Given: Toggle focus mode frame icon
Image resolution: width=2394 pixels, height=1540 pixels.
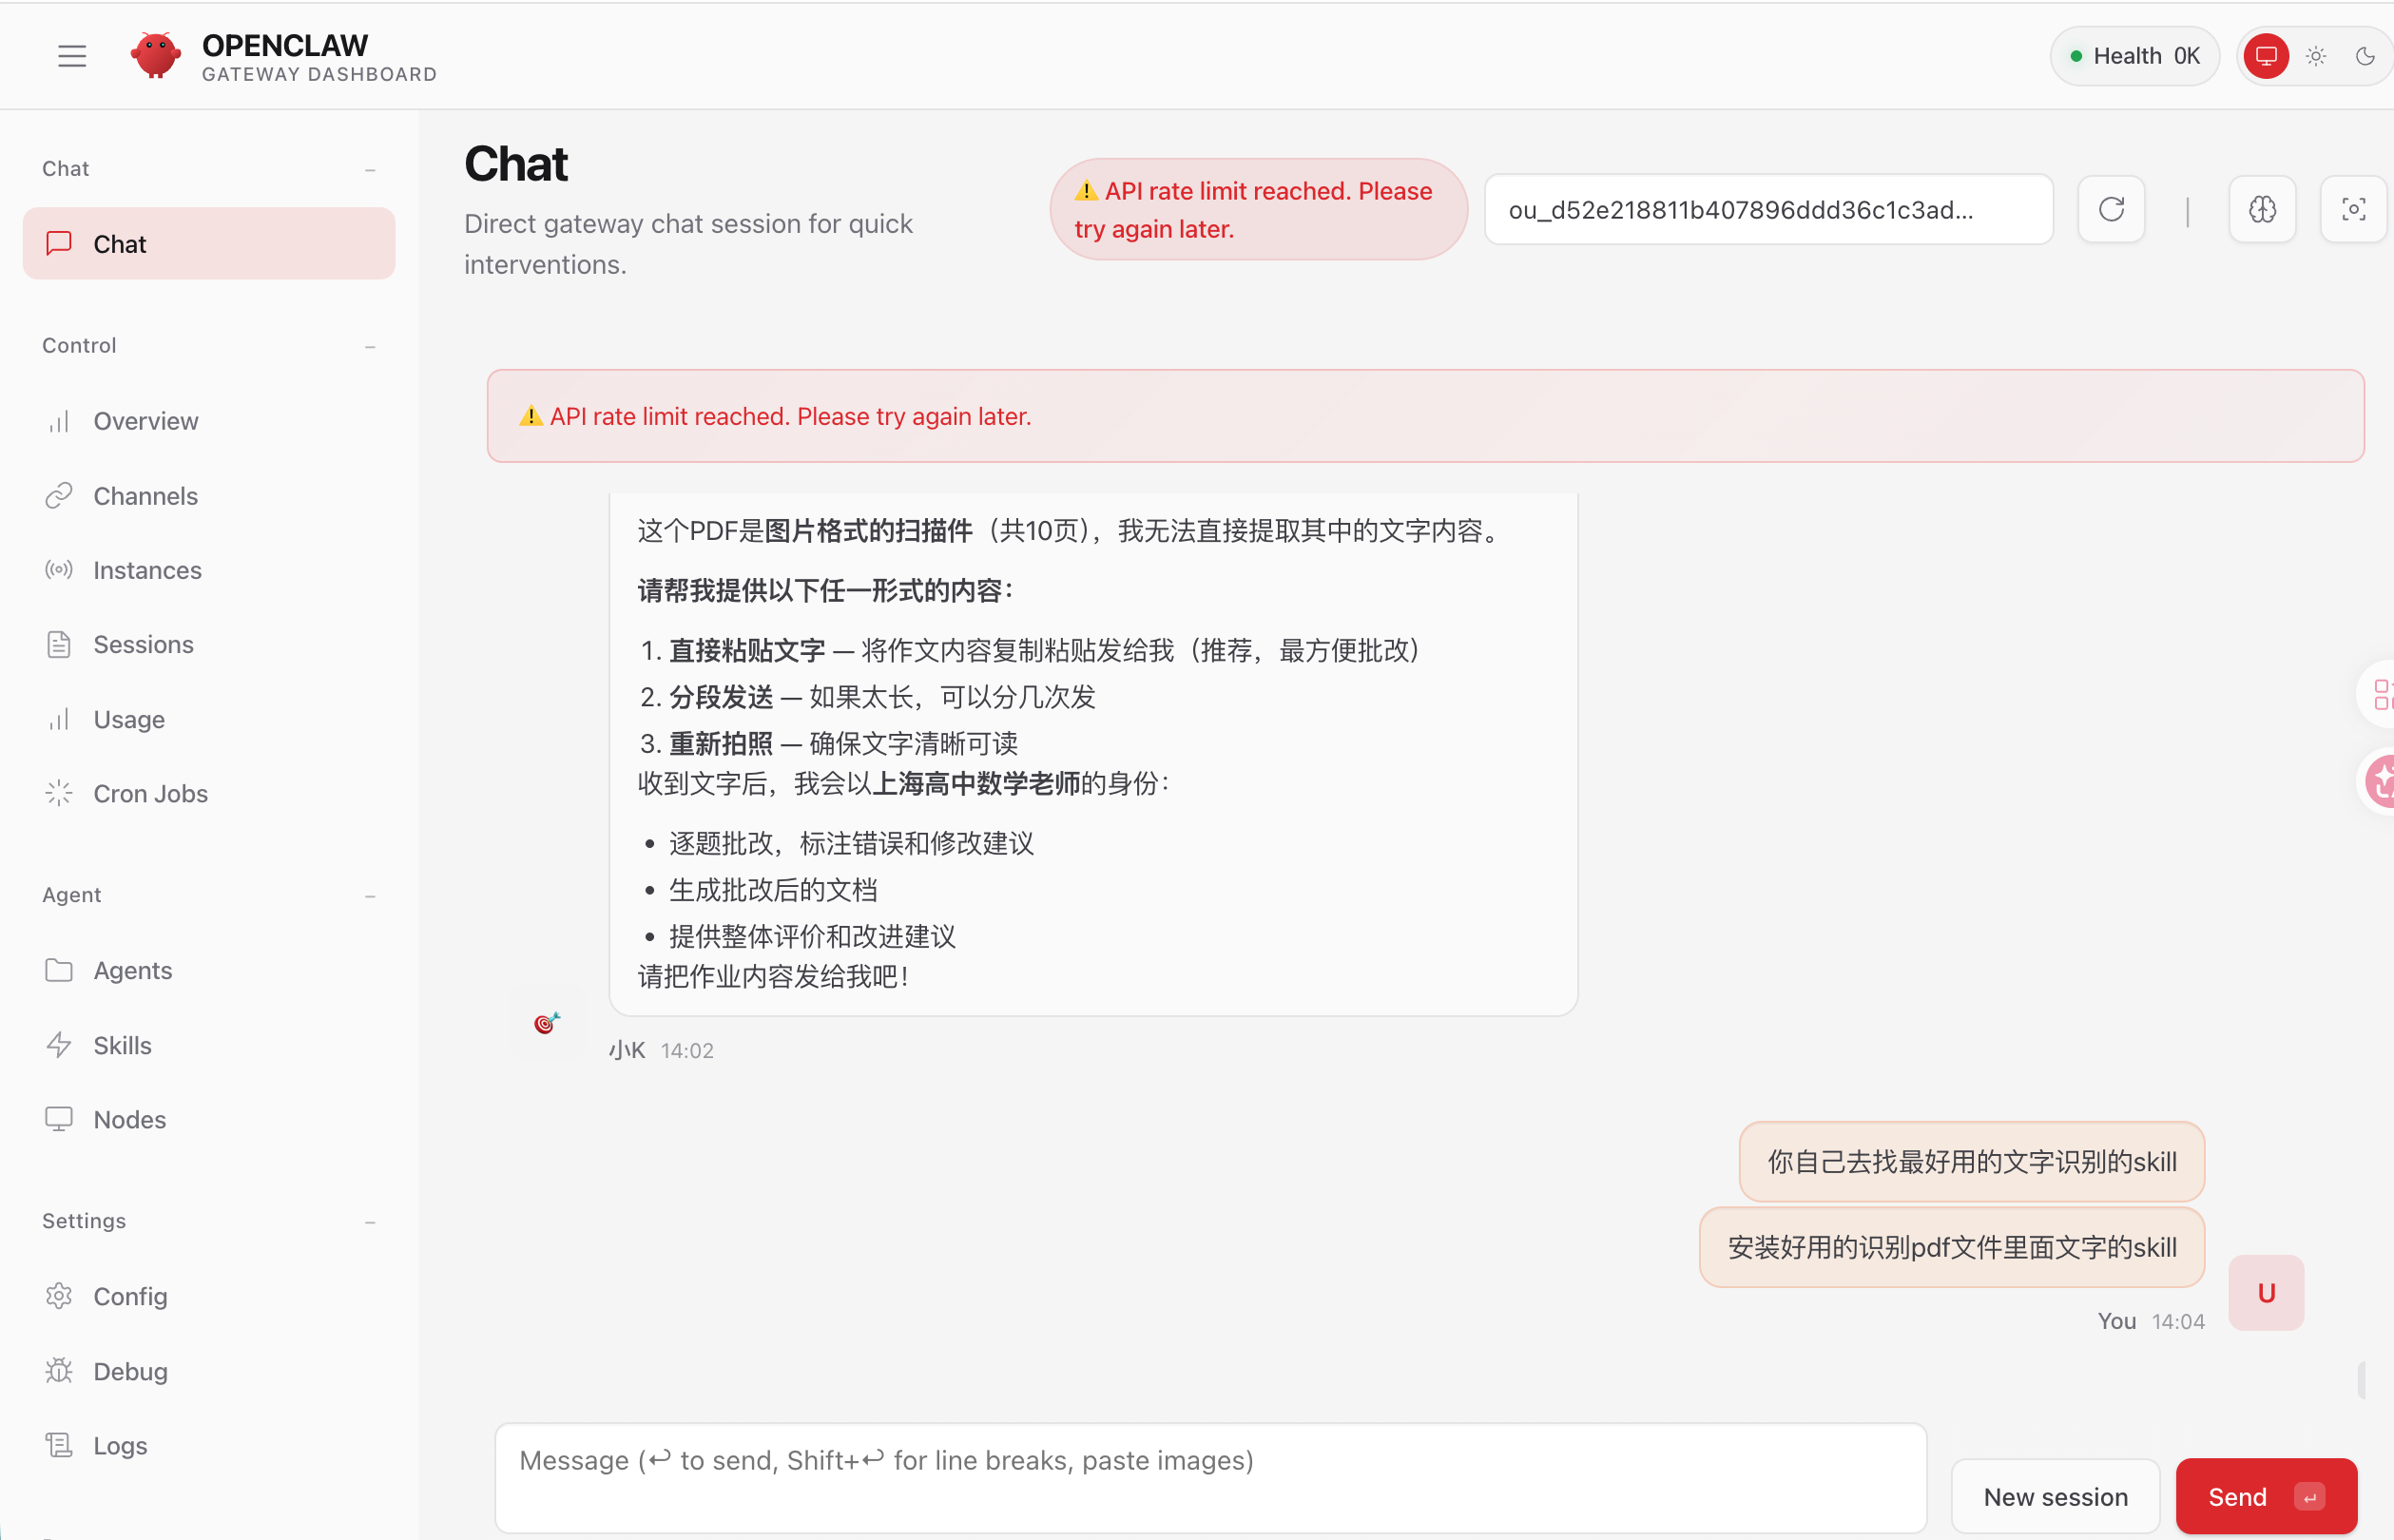Looking at the screenshot, I should (2353, 209).
